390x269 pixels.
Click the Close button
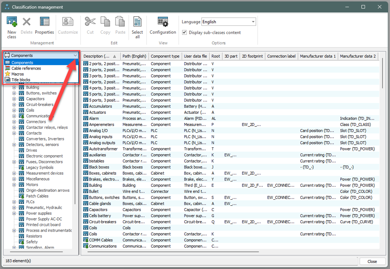(x=372, y=261)
